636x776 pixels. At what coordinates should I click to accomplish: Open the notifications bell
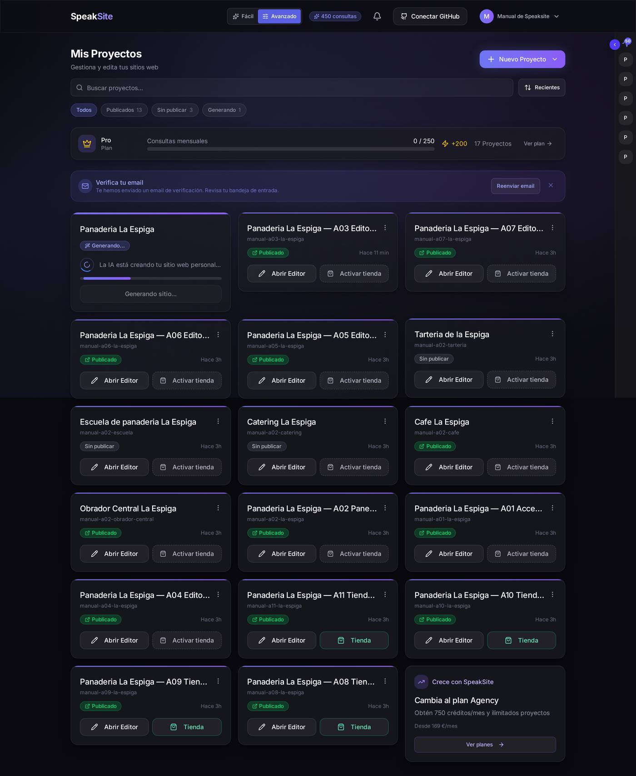[377, 16]
